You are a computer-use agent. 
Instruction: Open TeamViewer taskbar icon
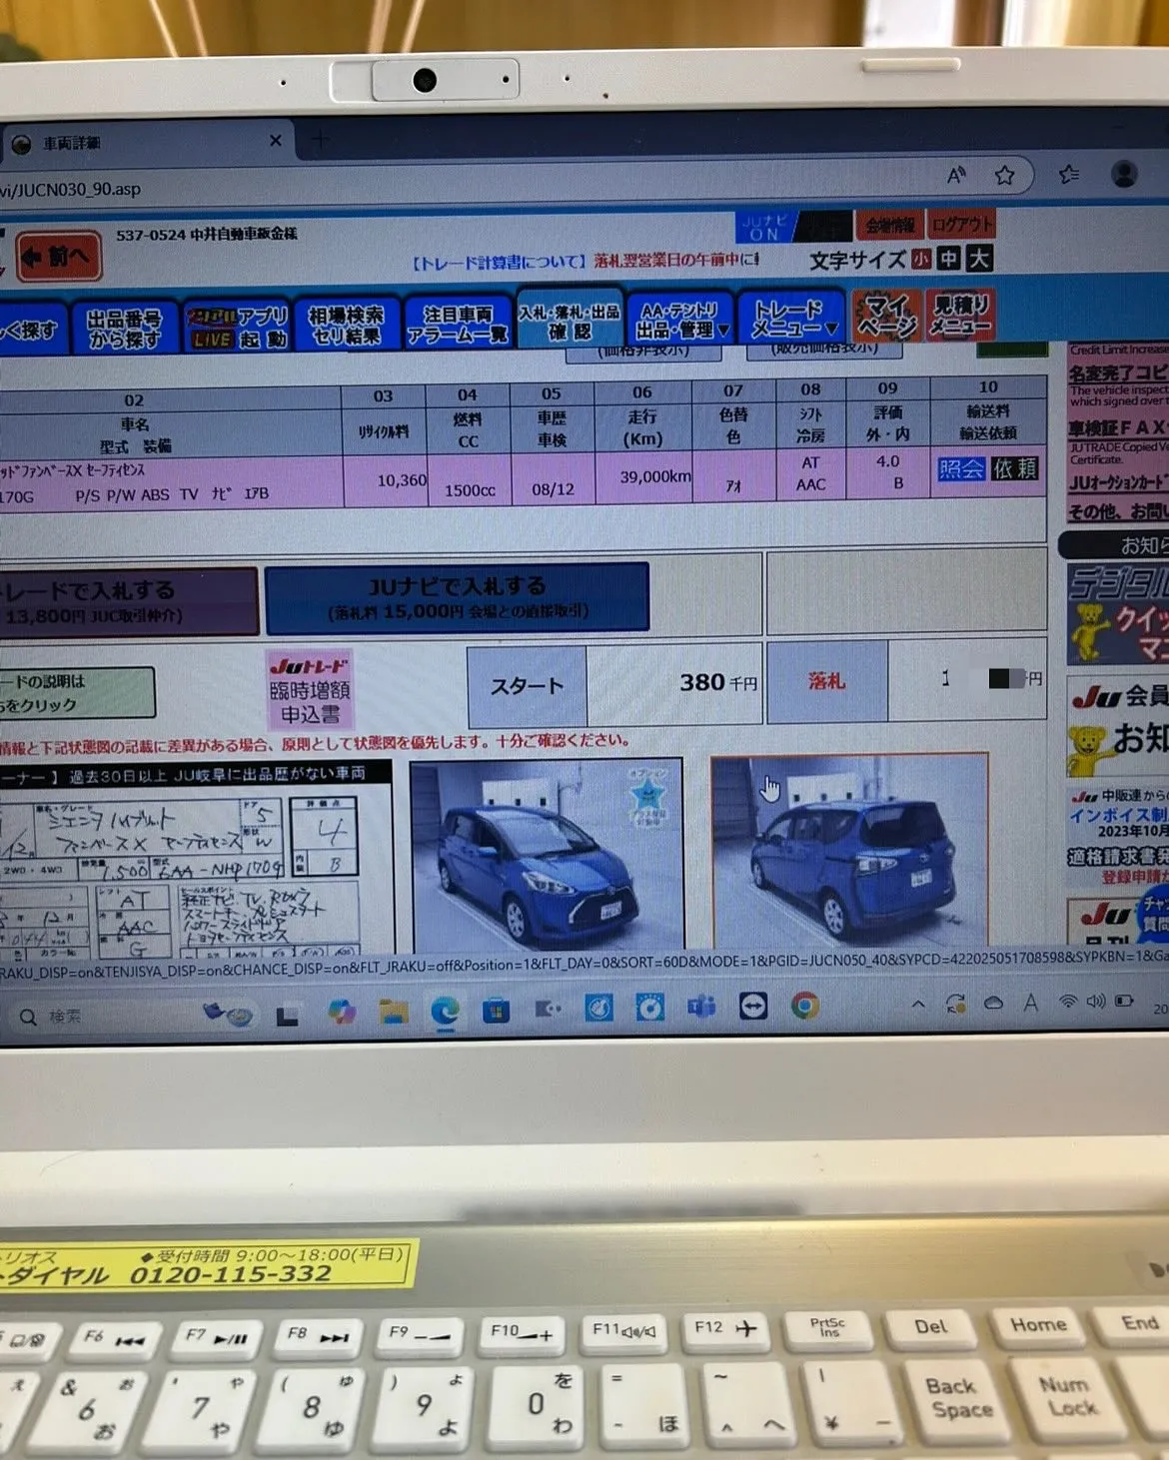pos(753,1007)
